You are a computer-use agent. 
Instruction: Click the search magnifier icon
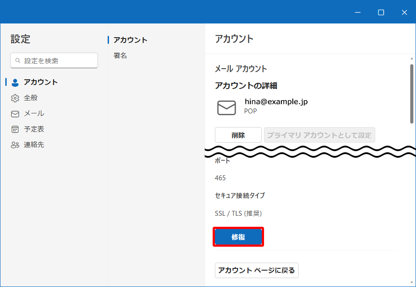(x=18, y=61)
